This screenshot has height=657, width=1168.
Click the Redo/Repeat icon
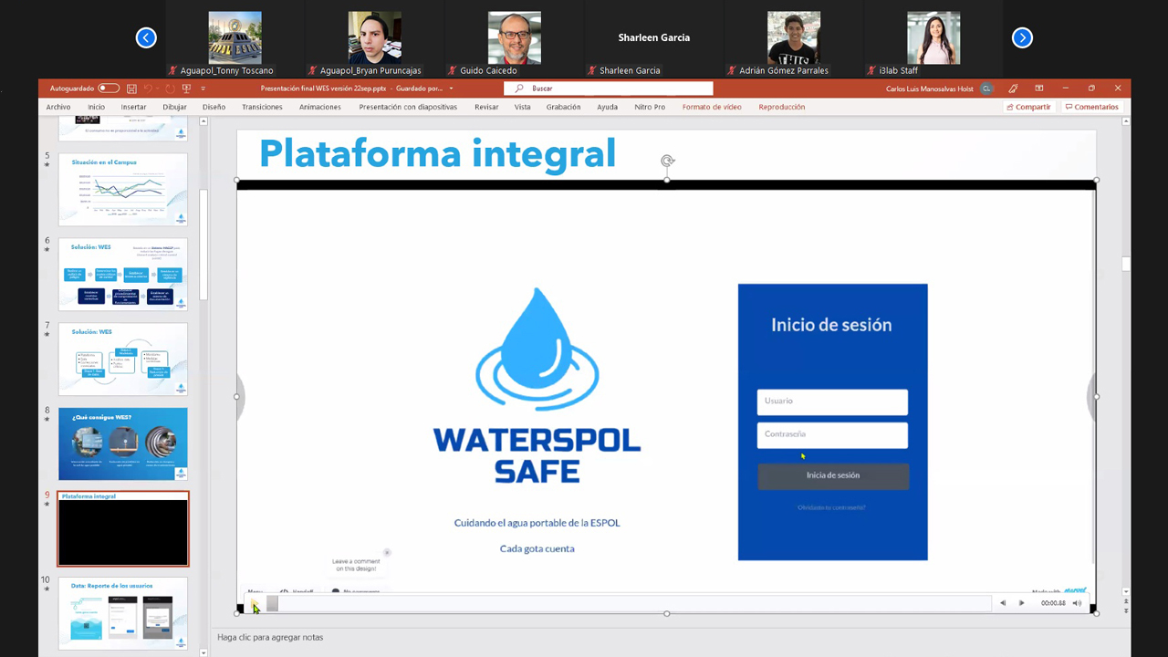coord(170,89)
